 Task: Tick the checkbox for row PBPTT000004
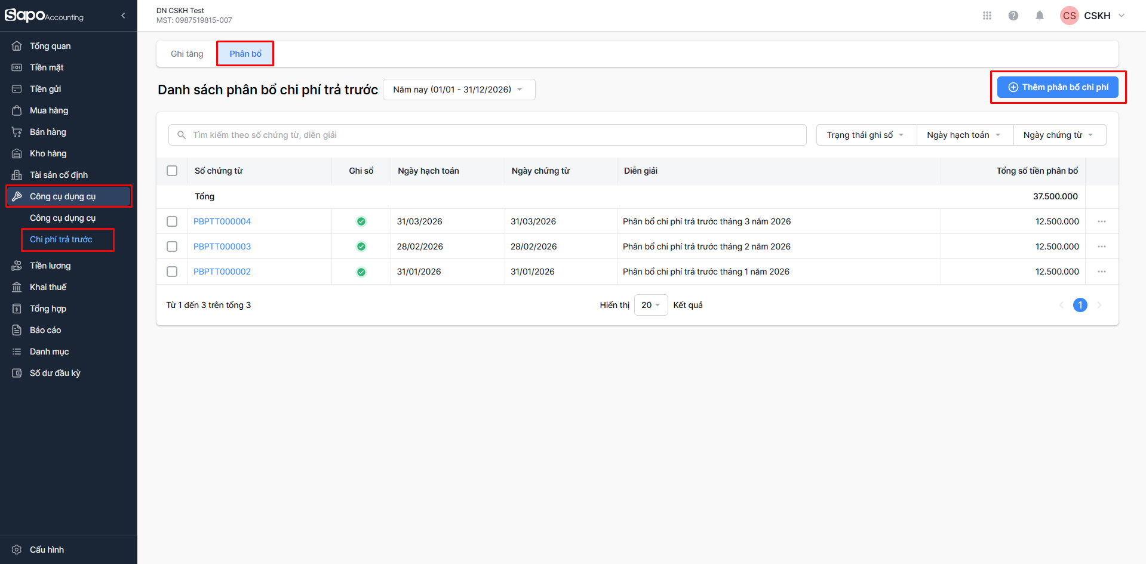tap(172, 221)
